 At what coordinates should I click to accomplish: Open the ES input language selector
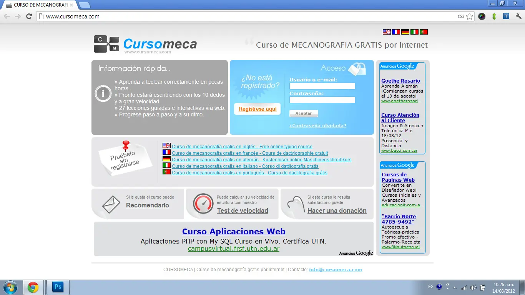tap(431, 287)
